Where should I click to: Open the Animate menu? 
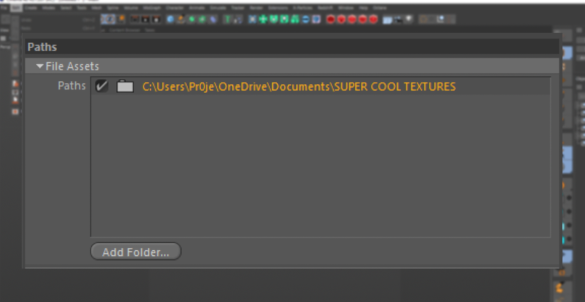196,7
